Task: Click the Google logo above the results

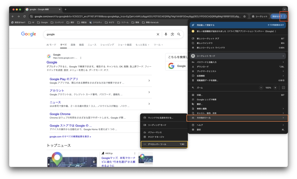Action: 28,34
